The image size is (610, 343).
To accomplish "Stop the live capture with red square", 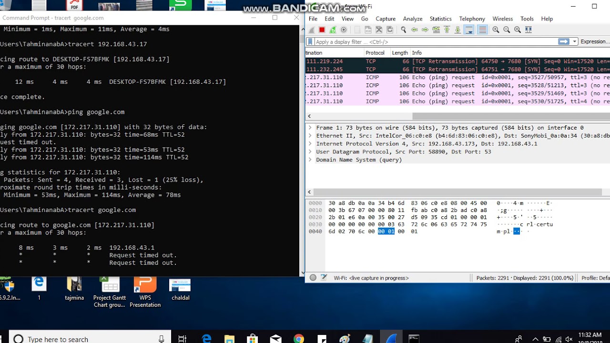I will [x=322, y=30].
